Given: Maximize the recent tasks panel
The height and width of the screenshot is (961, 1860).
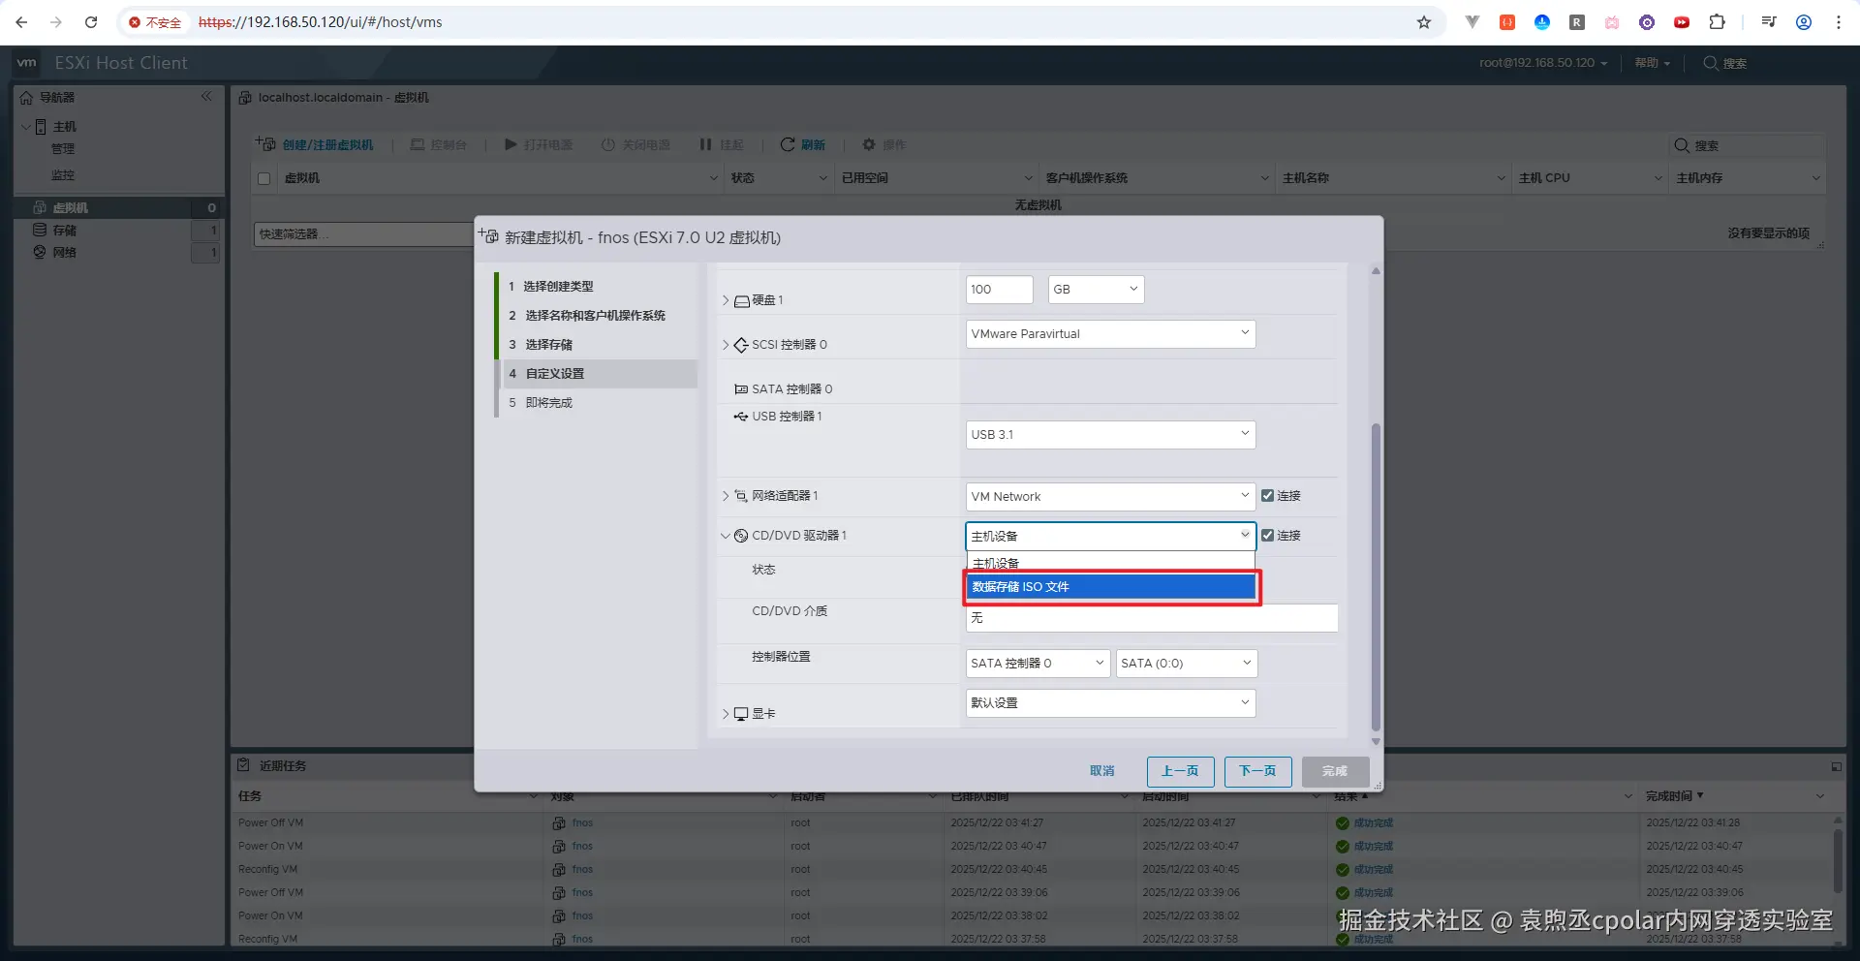Looking at the screenshot, I should tap(1836, 766).
